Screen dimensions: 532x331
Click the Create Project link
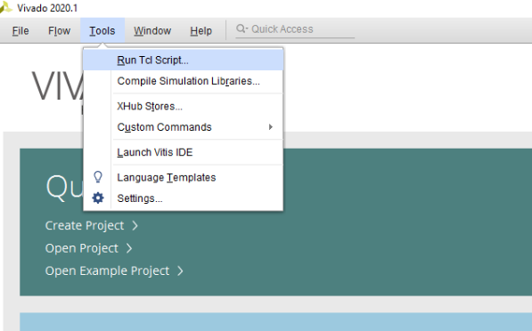tap(85, 226)
